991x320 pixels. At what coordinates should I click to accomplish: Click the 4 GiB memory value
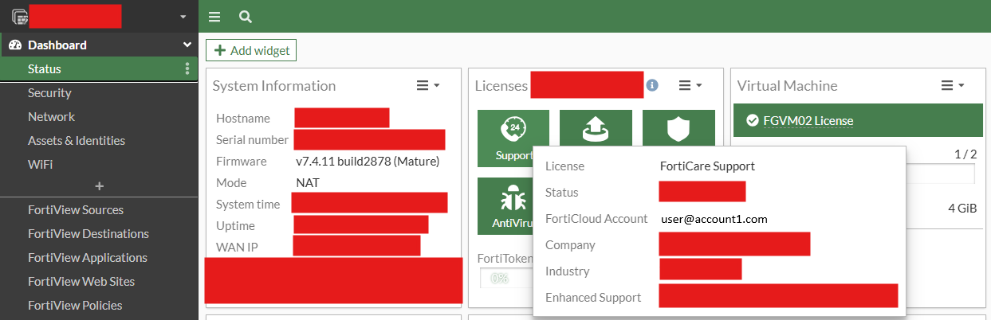(x=962, y=209)
